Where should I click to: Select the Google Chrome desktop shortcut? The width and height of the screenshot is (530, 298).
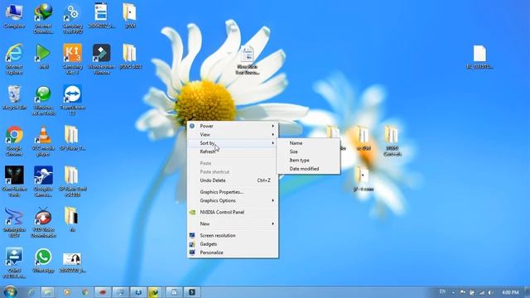(14, 141)
